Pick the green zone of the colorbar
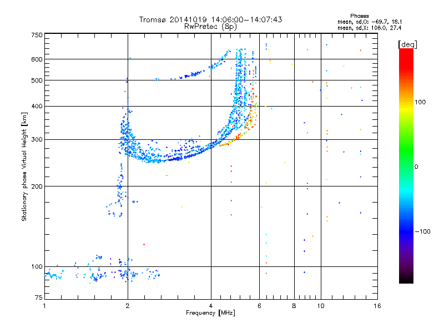This screenshot has height=333, width=444. coord(406,150)
